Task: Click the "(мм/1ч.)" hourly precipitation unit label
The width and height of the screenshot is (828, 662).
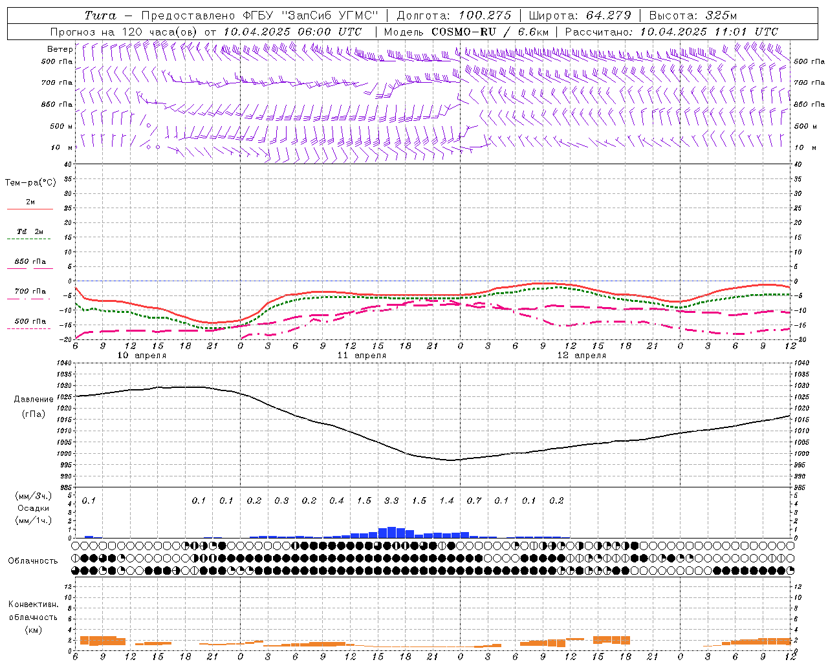Action: pyautogui.click(x=33, y=521)
